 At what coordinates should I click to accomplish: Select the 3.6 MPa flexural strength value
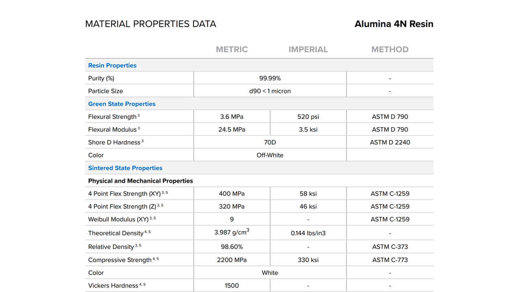coord(232,117)
